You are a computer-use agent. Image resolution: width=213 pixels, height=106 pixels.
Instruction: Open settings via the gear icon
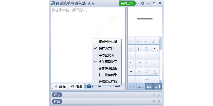pyautogui.click(x=143, y=3)
